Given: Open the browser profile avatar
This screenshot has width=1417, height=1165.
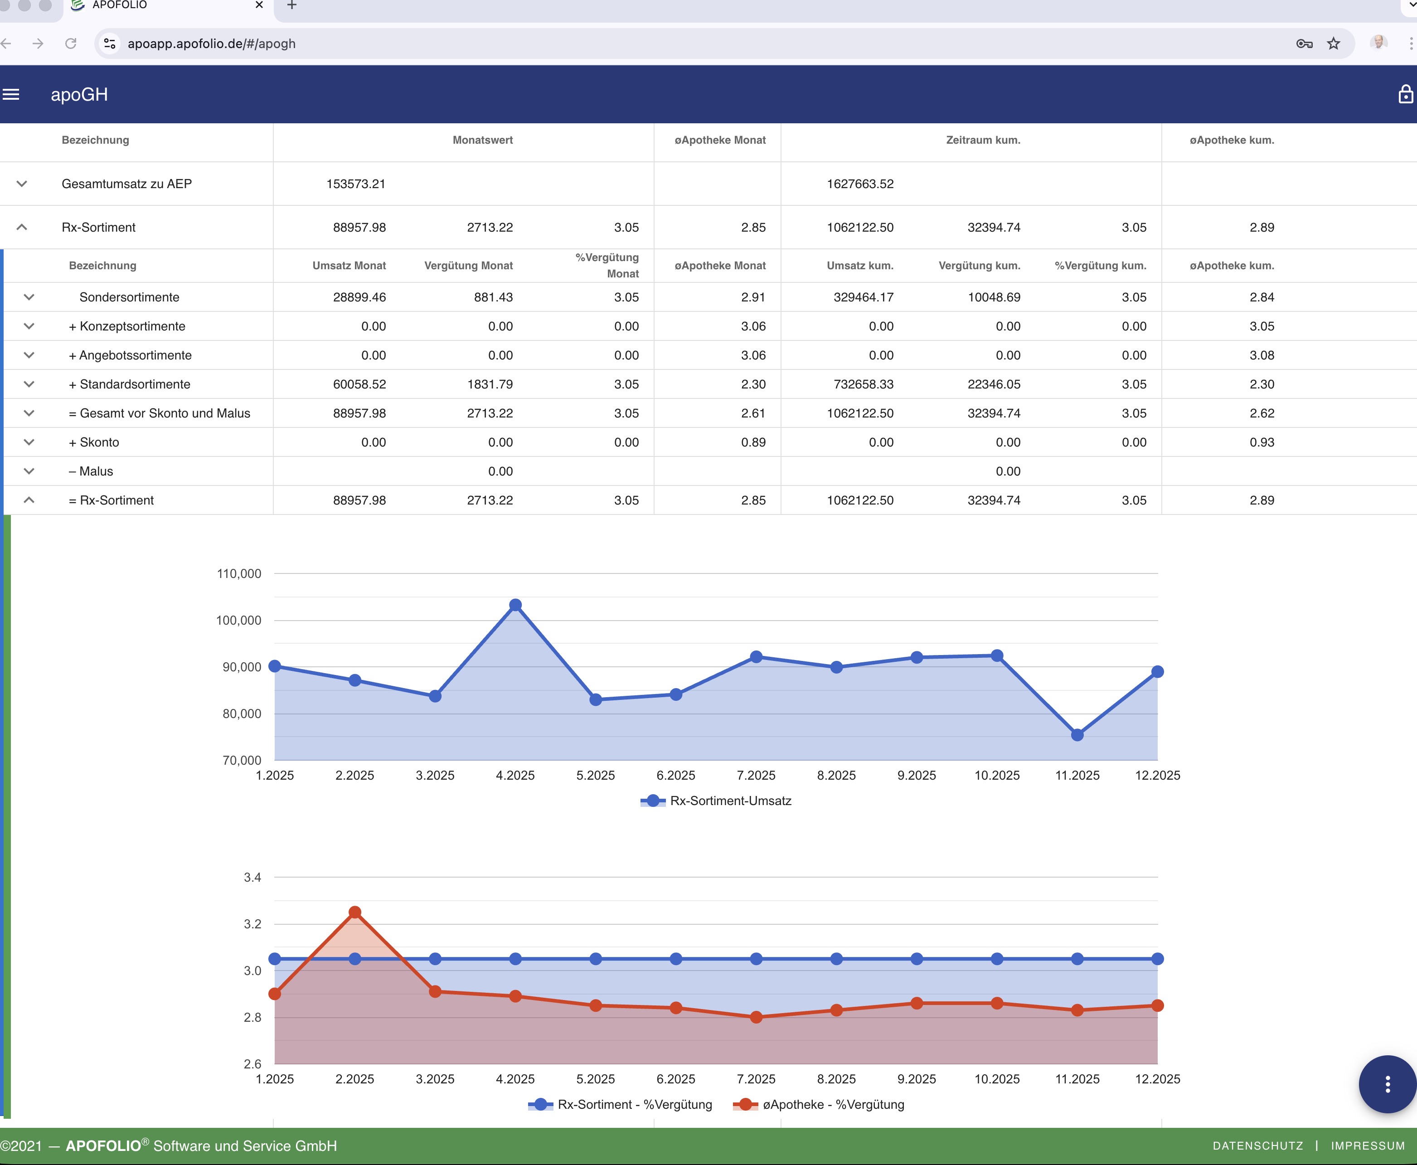Looking at the screenshot, I should (1378, 44).
